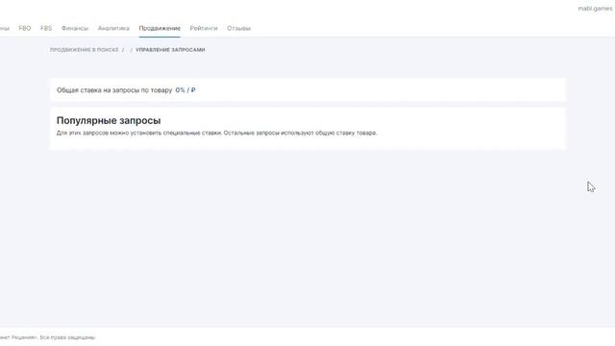The width and height of the screenshot is (615, 346).
Task: Edit the 0% / ₽ common bid value
Action: click(185, 90)
